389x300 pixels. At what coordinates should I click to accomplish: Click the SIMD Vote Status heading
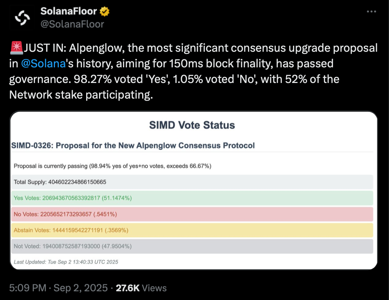pyautogui.click(x=192, y=125)
